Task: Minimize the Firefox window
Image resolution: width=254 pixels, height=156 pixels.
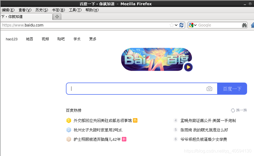Action: 245,4
